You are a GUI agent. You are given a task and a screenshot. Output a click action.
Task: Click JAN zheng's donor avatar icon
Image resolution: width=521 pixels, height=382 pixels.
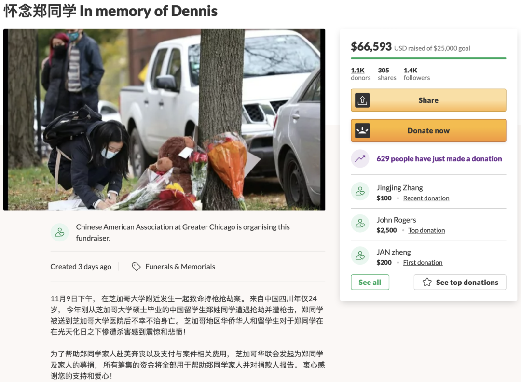(x=360, y=255)
